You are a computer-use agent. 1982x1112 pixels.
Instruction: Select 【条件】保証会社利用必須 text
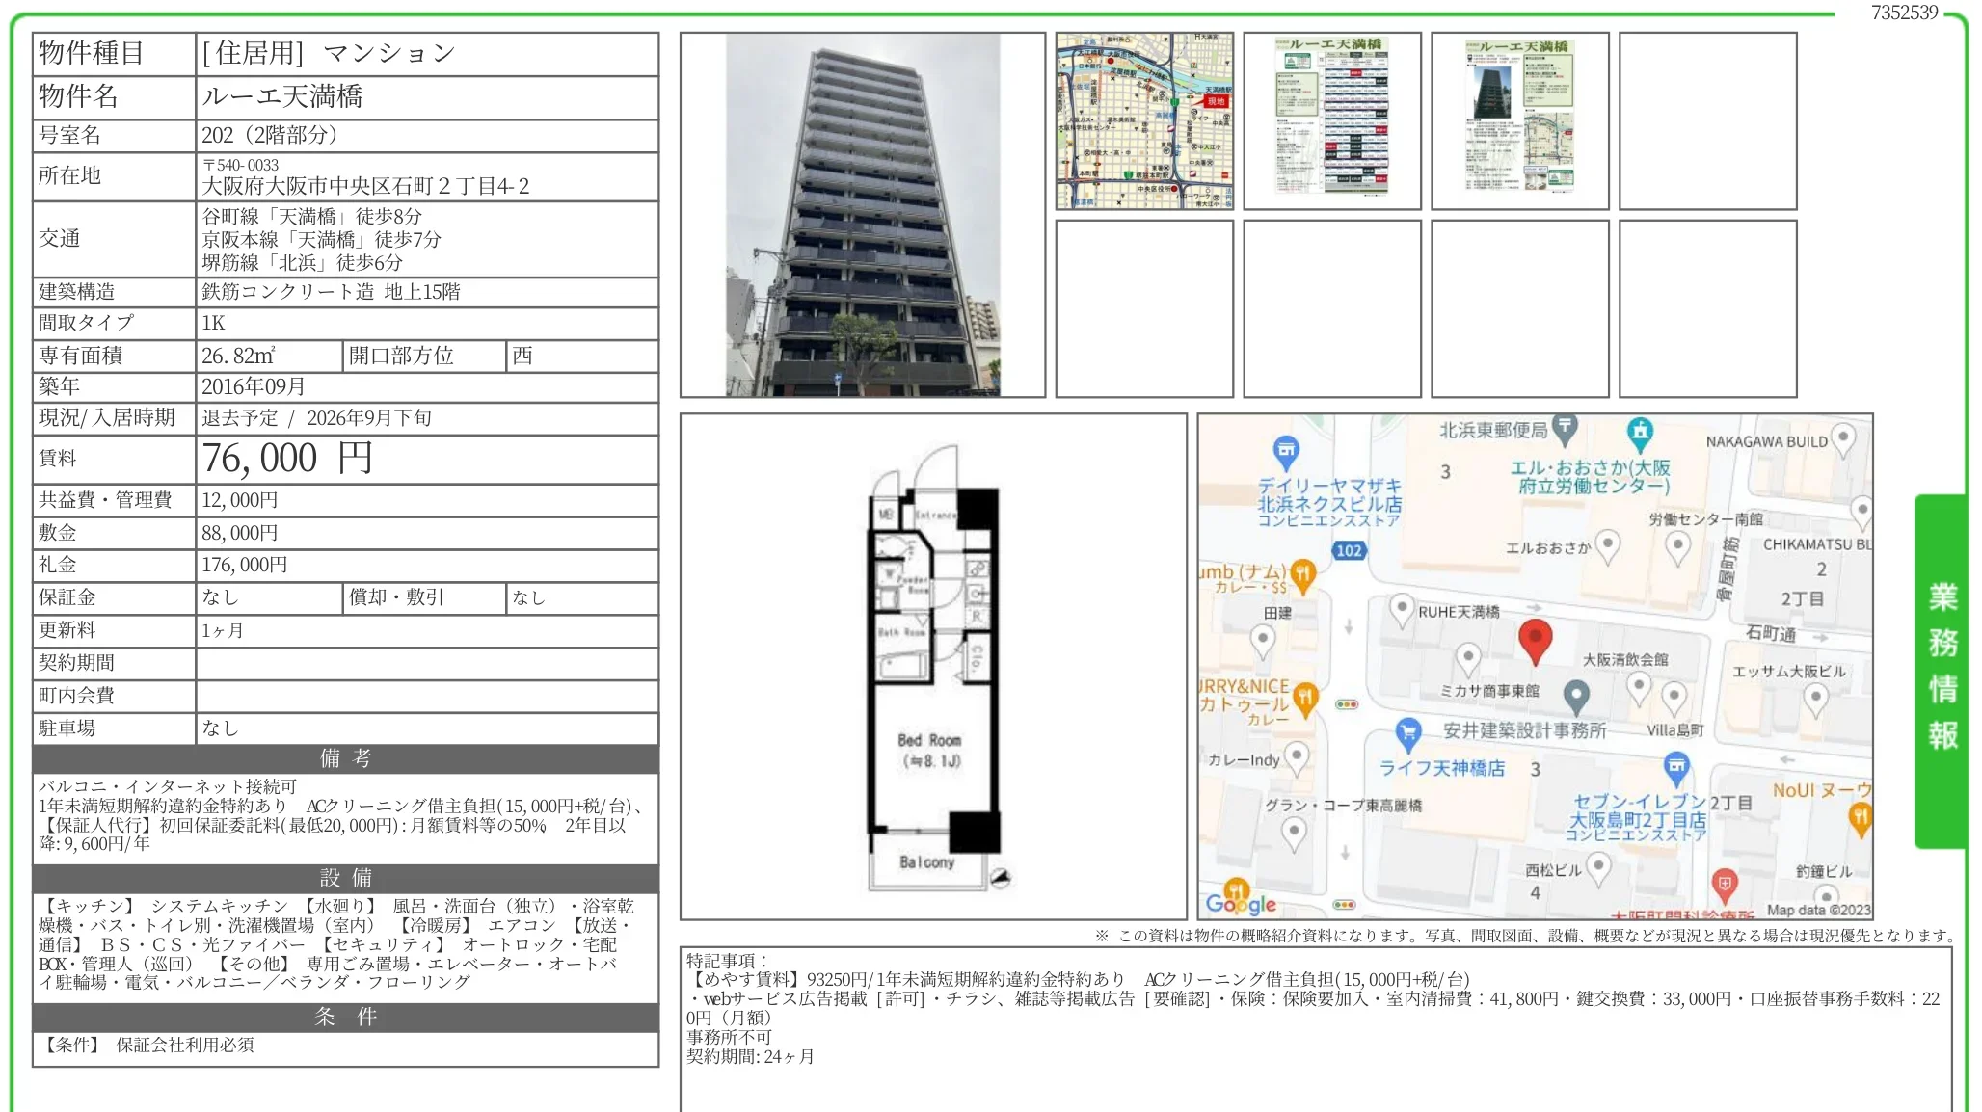point(147,1046)
